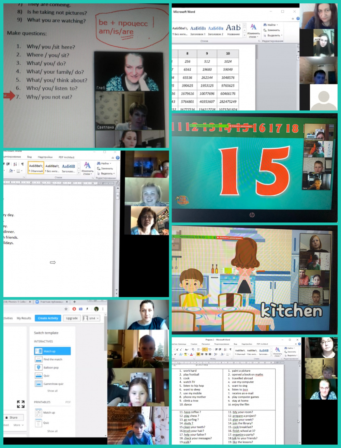Pick font color in Prepare 2 Word window
This screenshot has height=448, width=341.
pos(191,354)
